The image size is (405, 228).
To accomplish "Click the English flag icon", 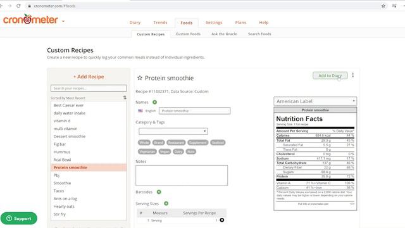I will click(x=140, y=111).
